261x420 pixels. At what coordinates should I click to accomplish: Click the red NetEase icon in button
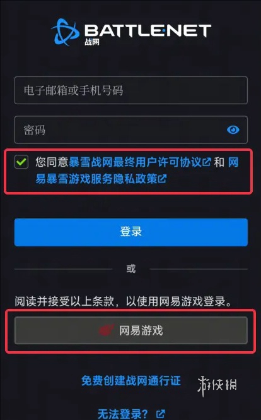(107, 330)
